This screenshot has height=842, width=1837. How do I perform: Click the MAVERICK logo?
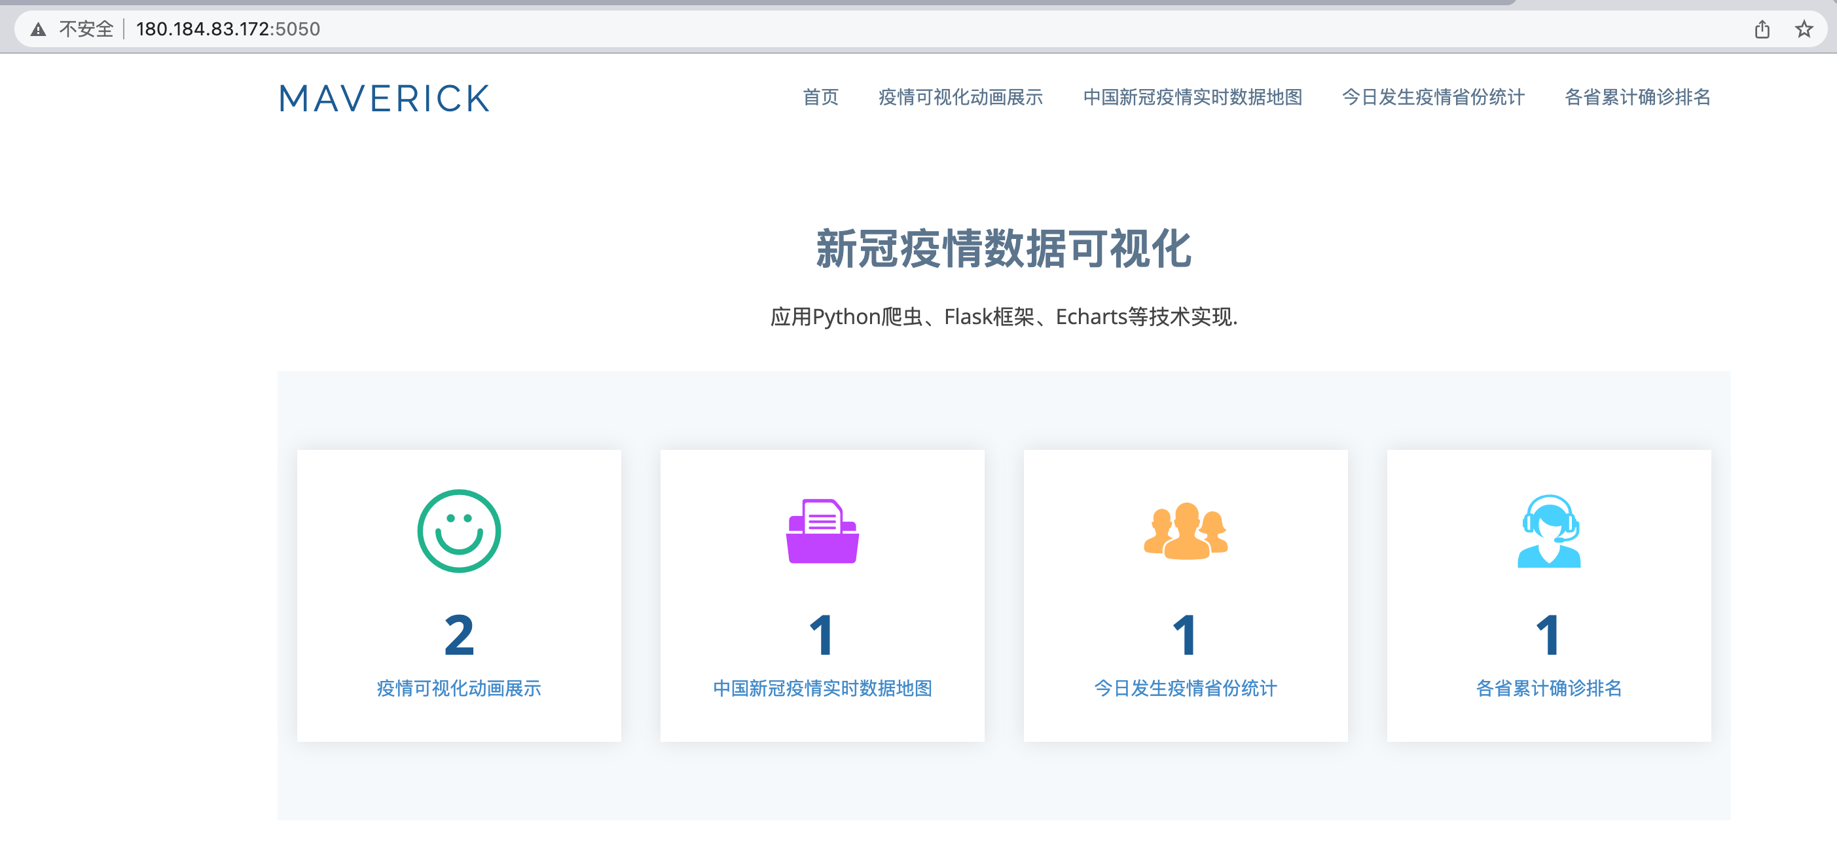click(384, 98)
